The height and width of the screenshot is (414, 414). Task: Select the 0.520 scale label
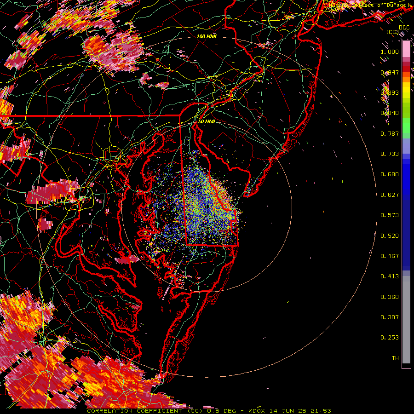click(x=390, y=236)
